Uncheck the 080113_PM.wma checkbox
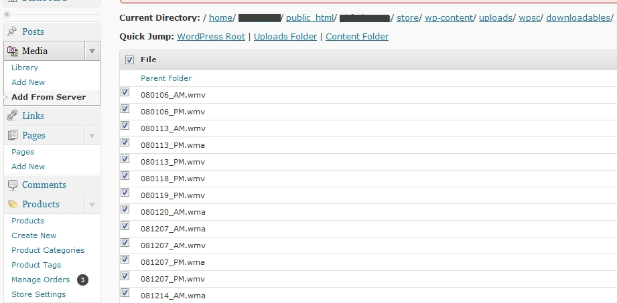Screen dimensions: 617x303 [125, 142]
